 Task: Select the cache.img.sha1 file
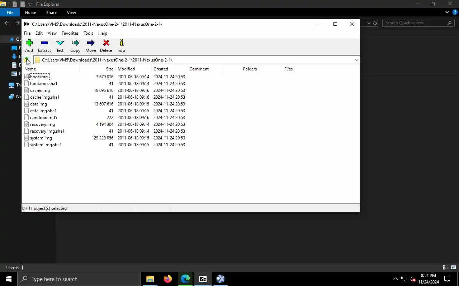coord(45,97)
